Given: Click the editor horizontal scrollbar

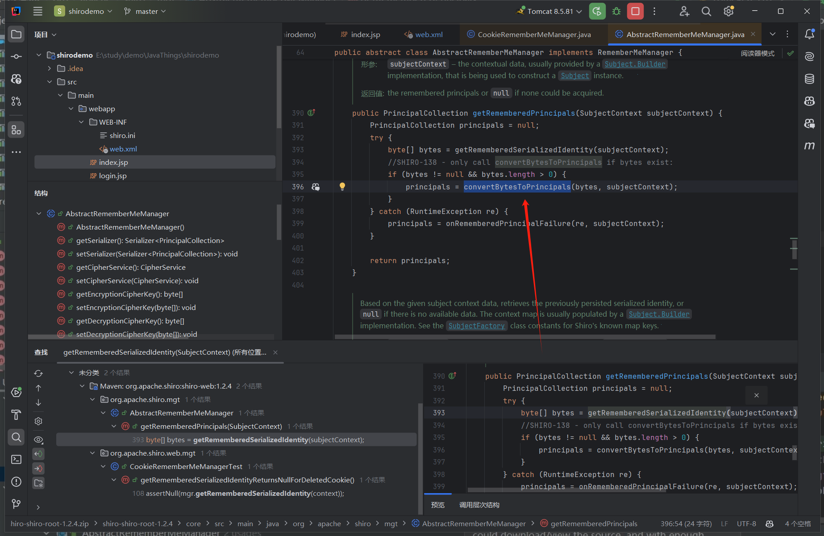Looking at the screenshot, I should click(x=525, y=337).
